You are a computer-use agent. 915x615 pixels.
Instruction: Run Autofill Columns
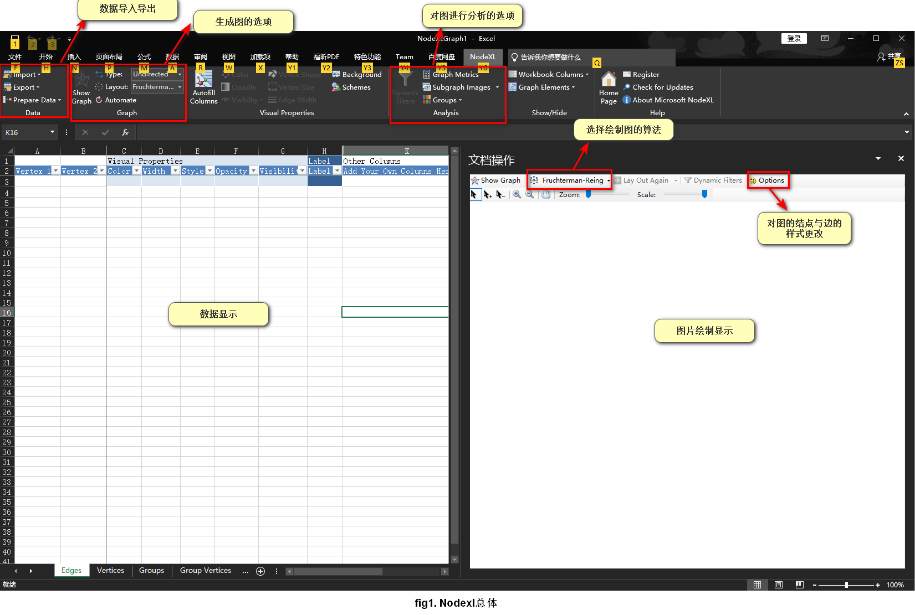pyautogui.click(x=204, y=89)
